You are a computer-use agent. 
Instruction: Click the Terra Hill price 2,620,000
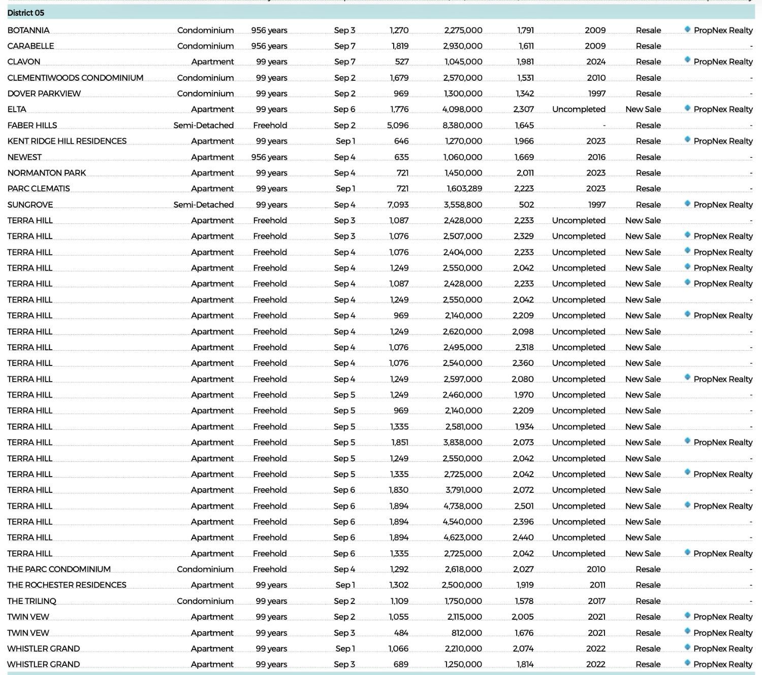tap(463, 332)
